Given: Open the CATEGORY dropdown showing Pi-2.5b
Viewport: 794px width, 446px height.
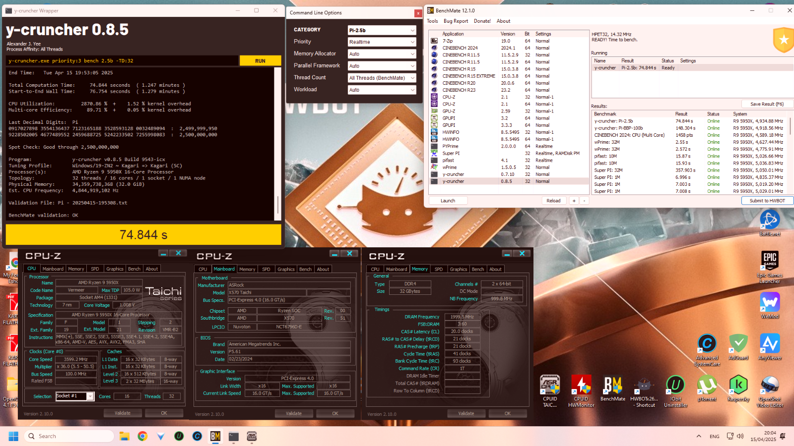Looking at the screenshot, I should click(381, 30).
